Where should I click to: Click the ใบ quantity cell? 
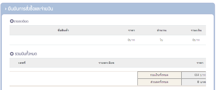162,40
